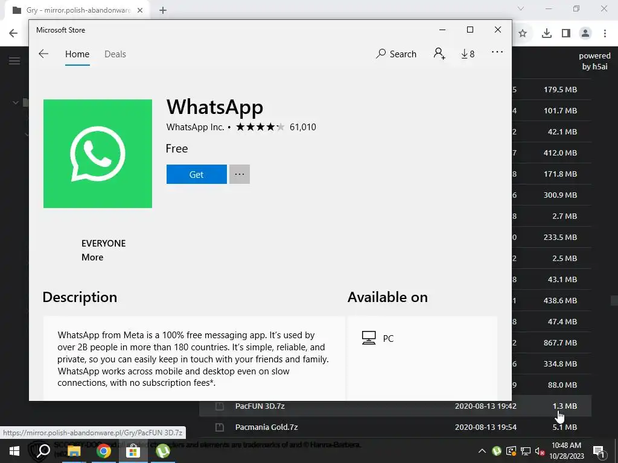Image resolution: width=618 pixels, height=463 pixels.
Task: Open Search in Microsoft Store
Action: pos(396,54)
